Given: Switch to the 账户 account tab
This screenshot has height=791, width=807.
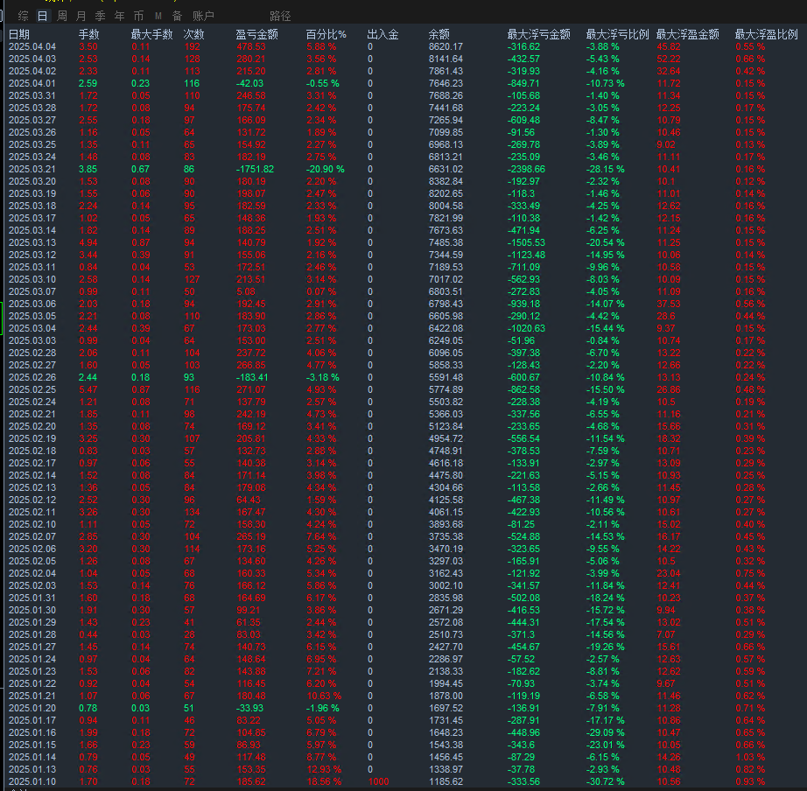Looking at the screenshot, I should pos(203,16).
